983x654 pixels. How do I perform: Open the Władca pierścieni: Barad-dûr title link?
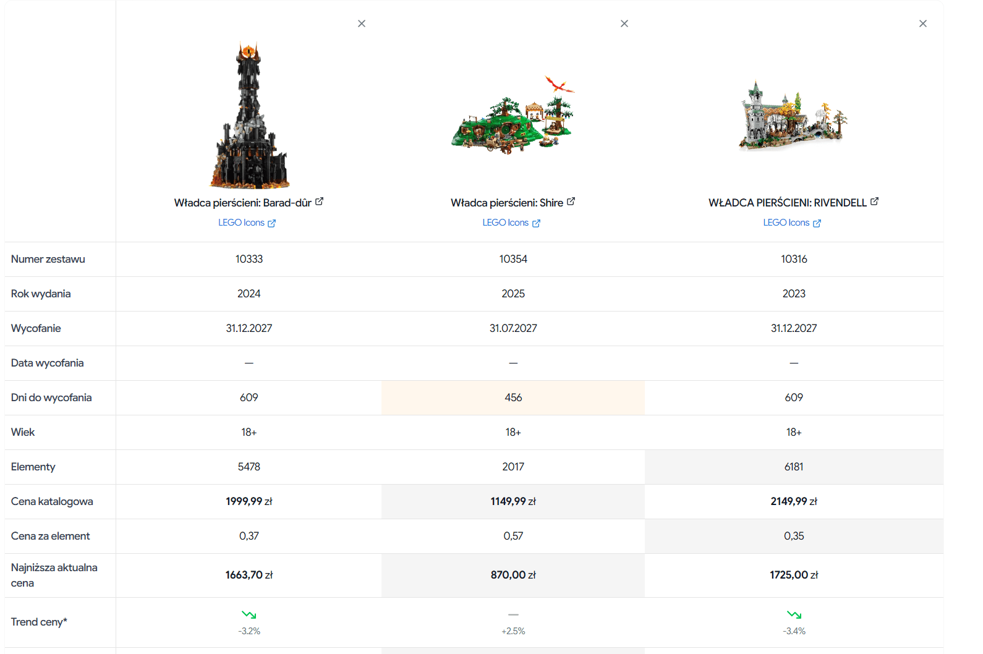click(242, 203)
